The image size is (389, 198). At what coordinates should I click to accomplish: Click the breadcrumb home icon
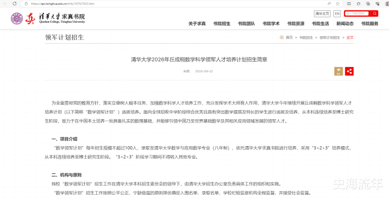point(281,37)
